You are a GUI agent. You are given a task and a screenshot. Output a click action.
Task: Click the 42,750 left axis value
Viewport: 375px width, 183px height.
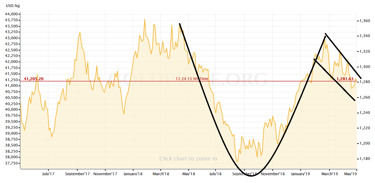click(12, 44)
